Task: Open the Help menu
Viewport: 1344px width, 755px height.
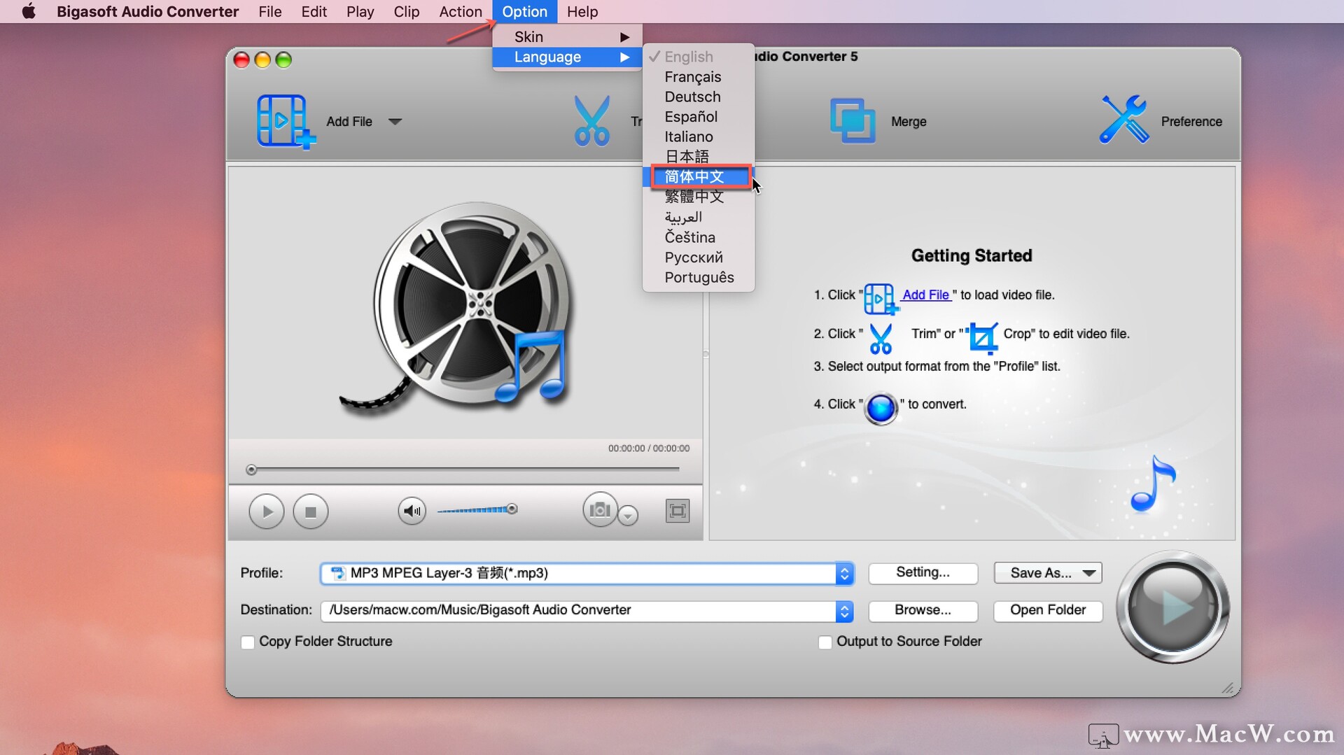Action: point(582,12)
